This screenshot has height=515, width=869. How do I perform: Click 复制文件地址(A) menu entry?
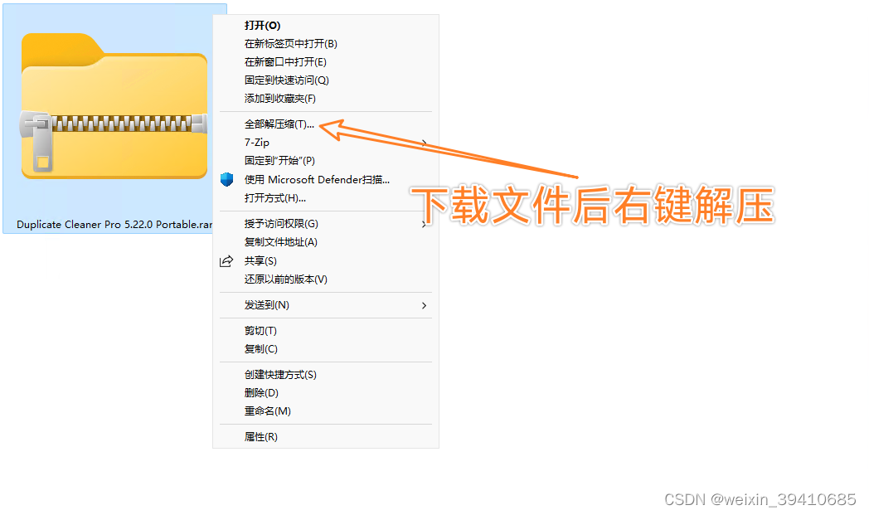tap(281, 242)
